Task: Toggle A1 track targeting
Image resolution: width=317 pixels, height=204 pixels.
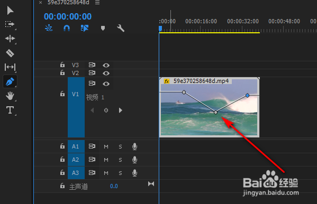Action: (x=76, y=146)
